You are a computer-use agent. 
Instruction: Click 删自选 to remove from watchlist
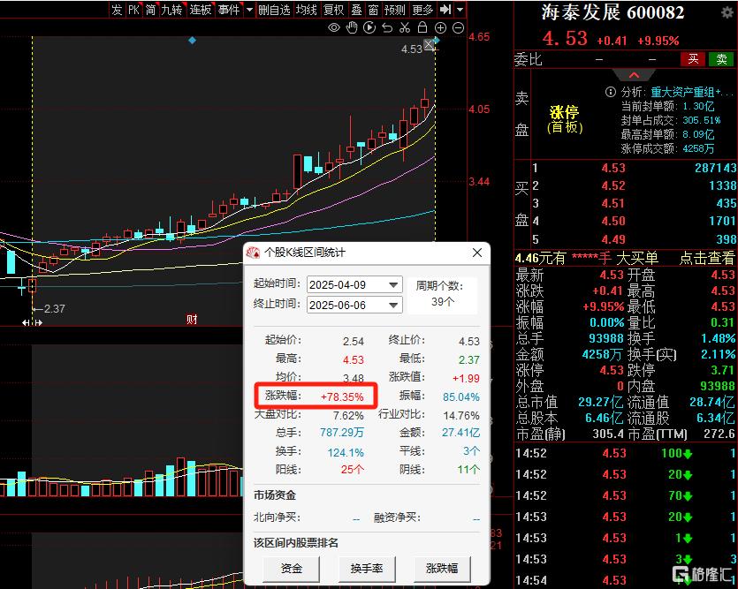274,10
